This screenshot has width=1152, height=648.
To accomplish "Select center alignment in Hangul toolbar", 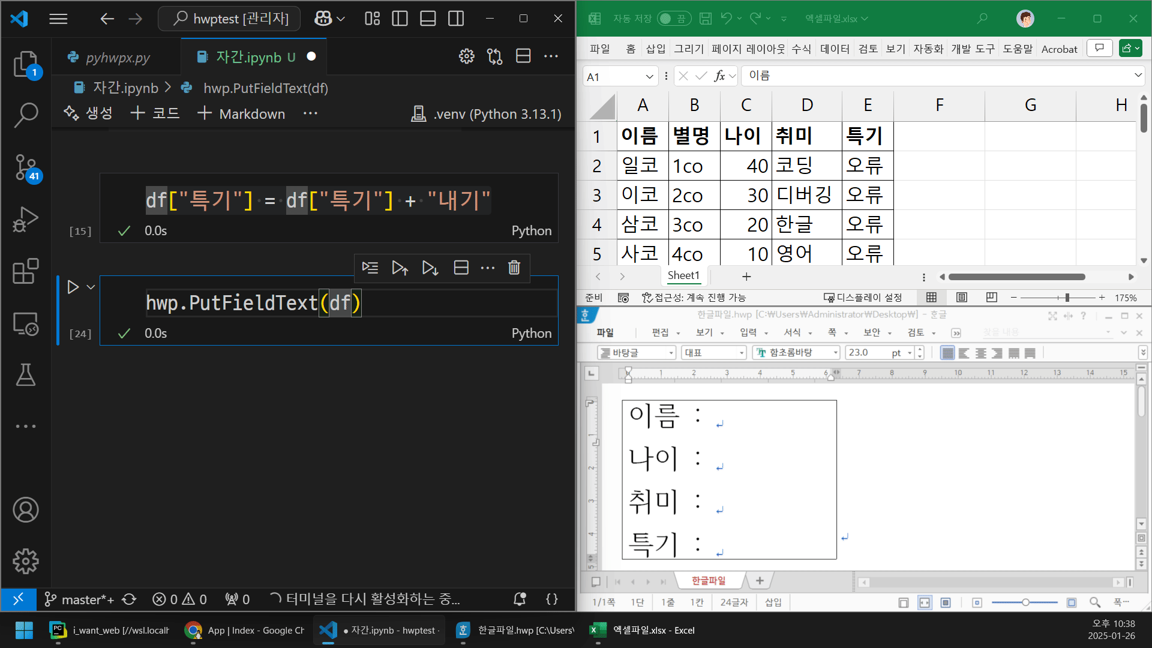I will pyautogui.click(x=981, y=353).
